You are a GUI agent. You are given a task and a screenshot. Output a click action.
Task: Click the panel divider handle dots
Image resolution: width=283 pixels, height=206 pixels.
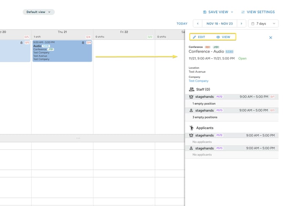[x=78, y=138]
